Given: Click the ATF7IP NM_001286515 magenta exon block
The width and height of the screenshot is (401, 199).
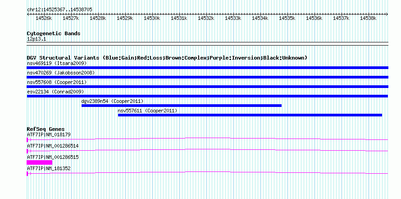Looking at the screenshot, I should coord(39,162).
